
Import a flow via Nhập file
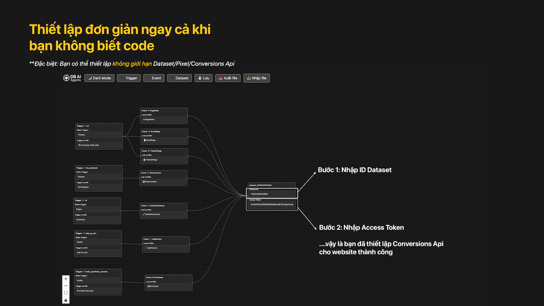tap(256, 78)
